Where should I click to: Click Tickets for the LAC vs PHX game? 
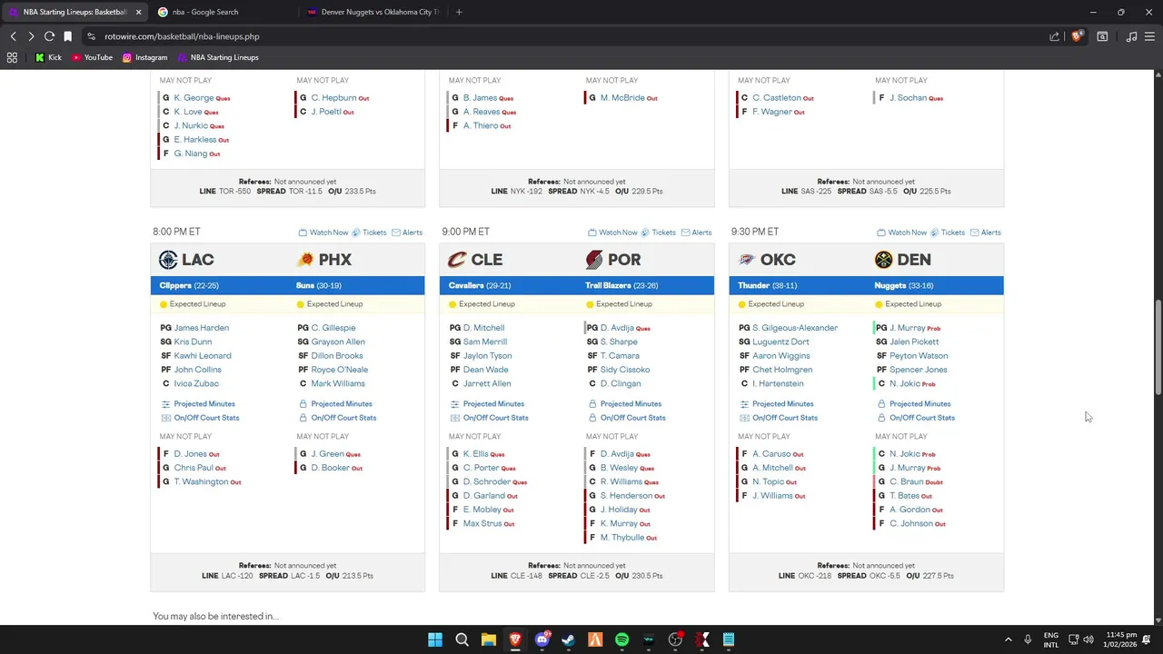pyautogui.click(x=369, y=233)
